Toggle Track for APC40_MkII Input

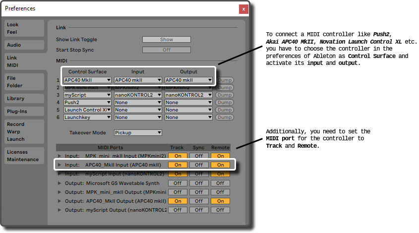(178, 165)
